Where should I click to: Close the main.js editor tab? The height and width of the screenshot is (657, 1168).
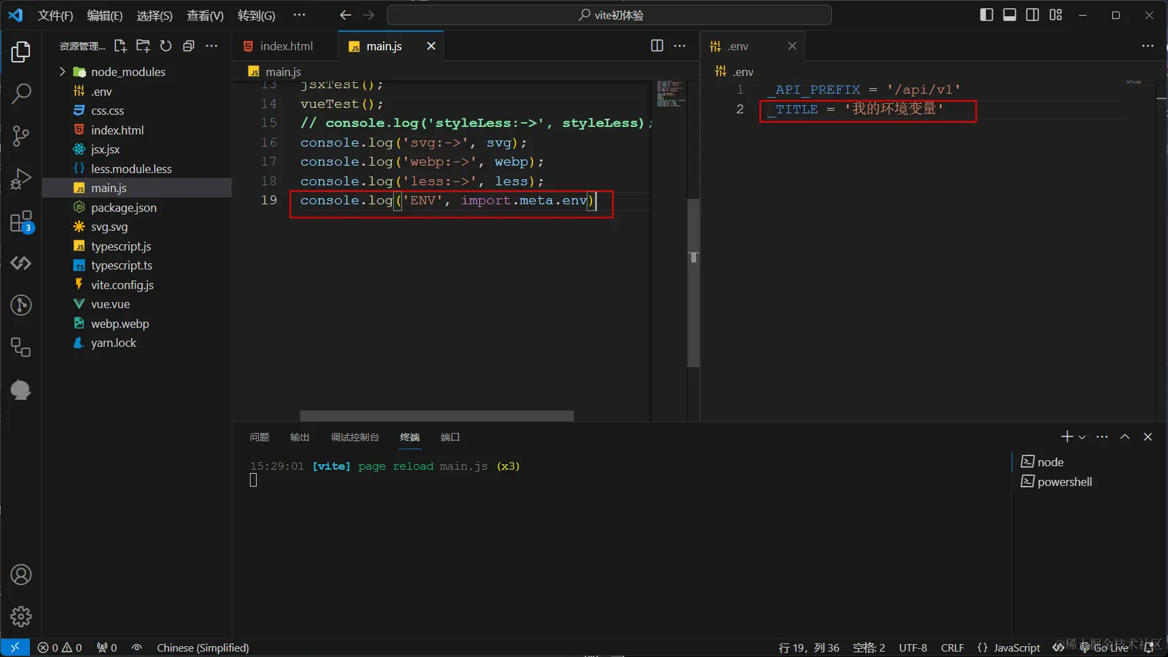[431, 45]
